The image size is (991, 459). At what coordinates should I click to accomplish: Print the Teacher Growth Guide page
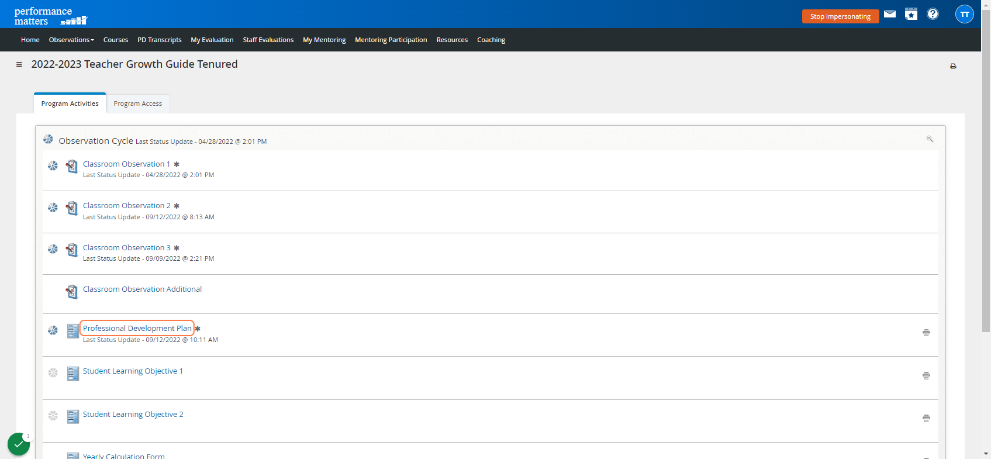coord(953,66)
